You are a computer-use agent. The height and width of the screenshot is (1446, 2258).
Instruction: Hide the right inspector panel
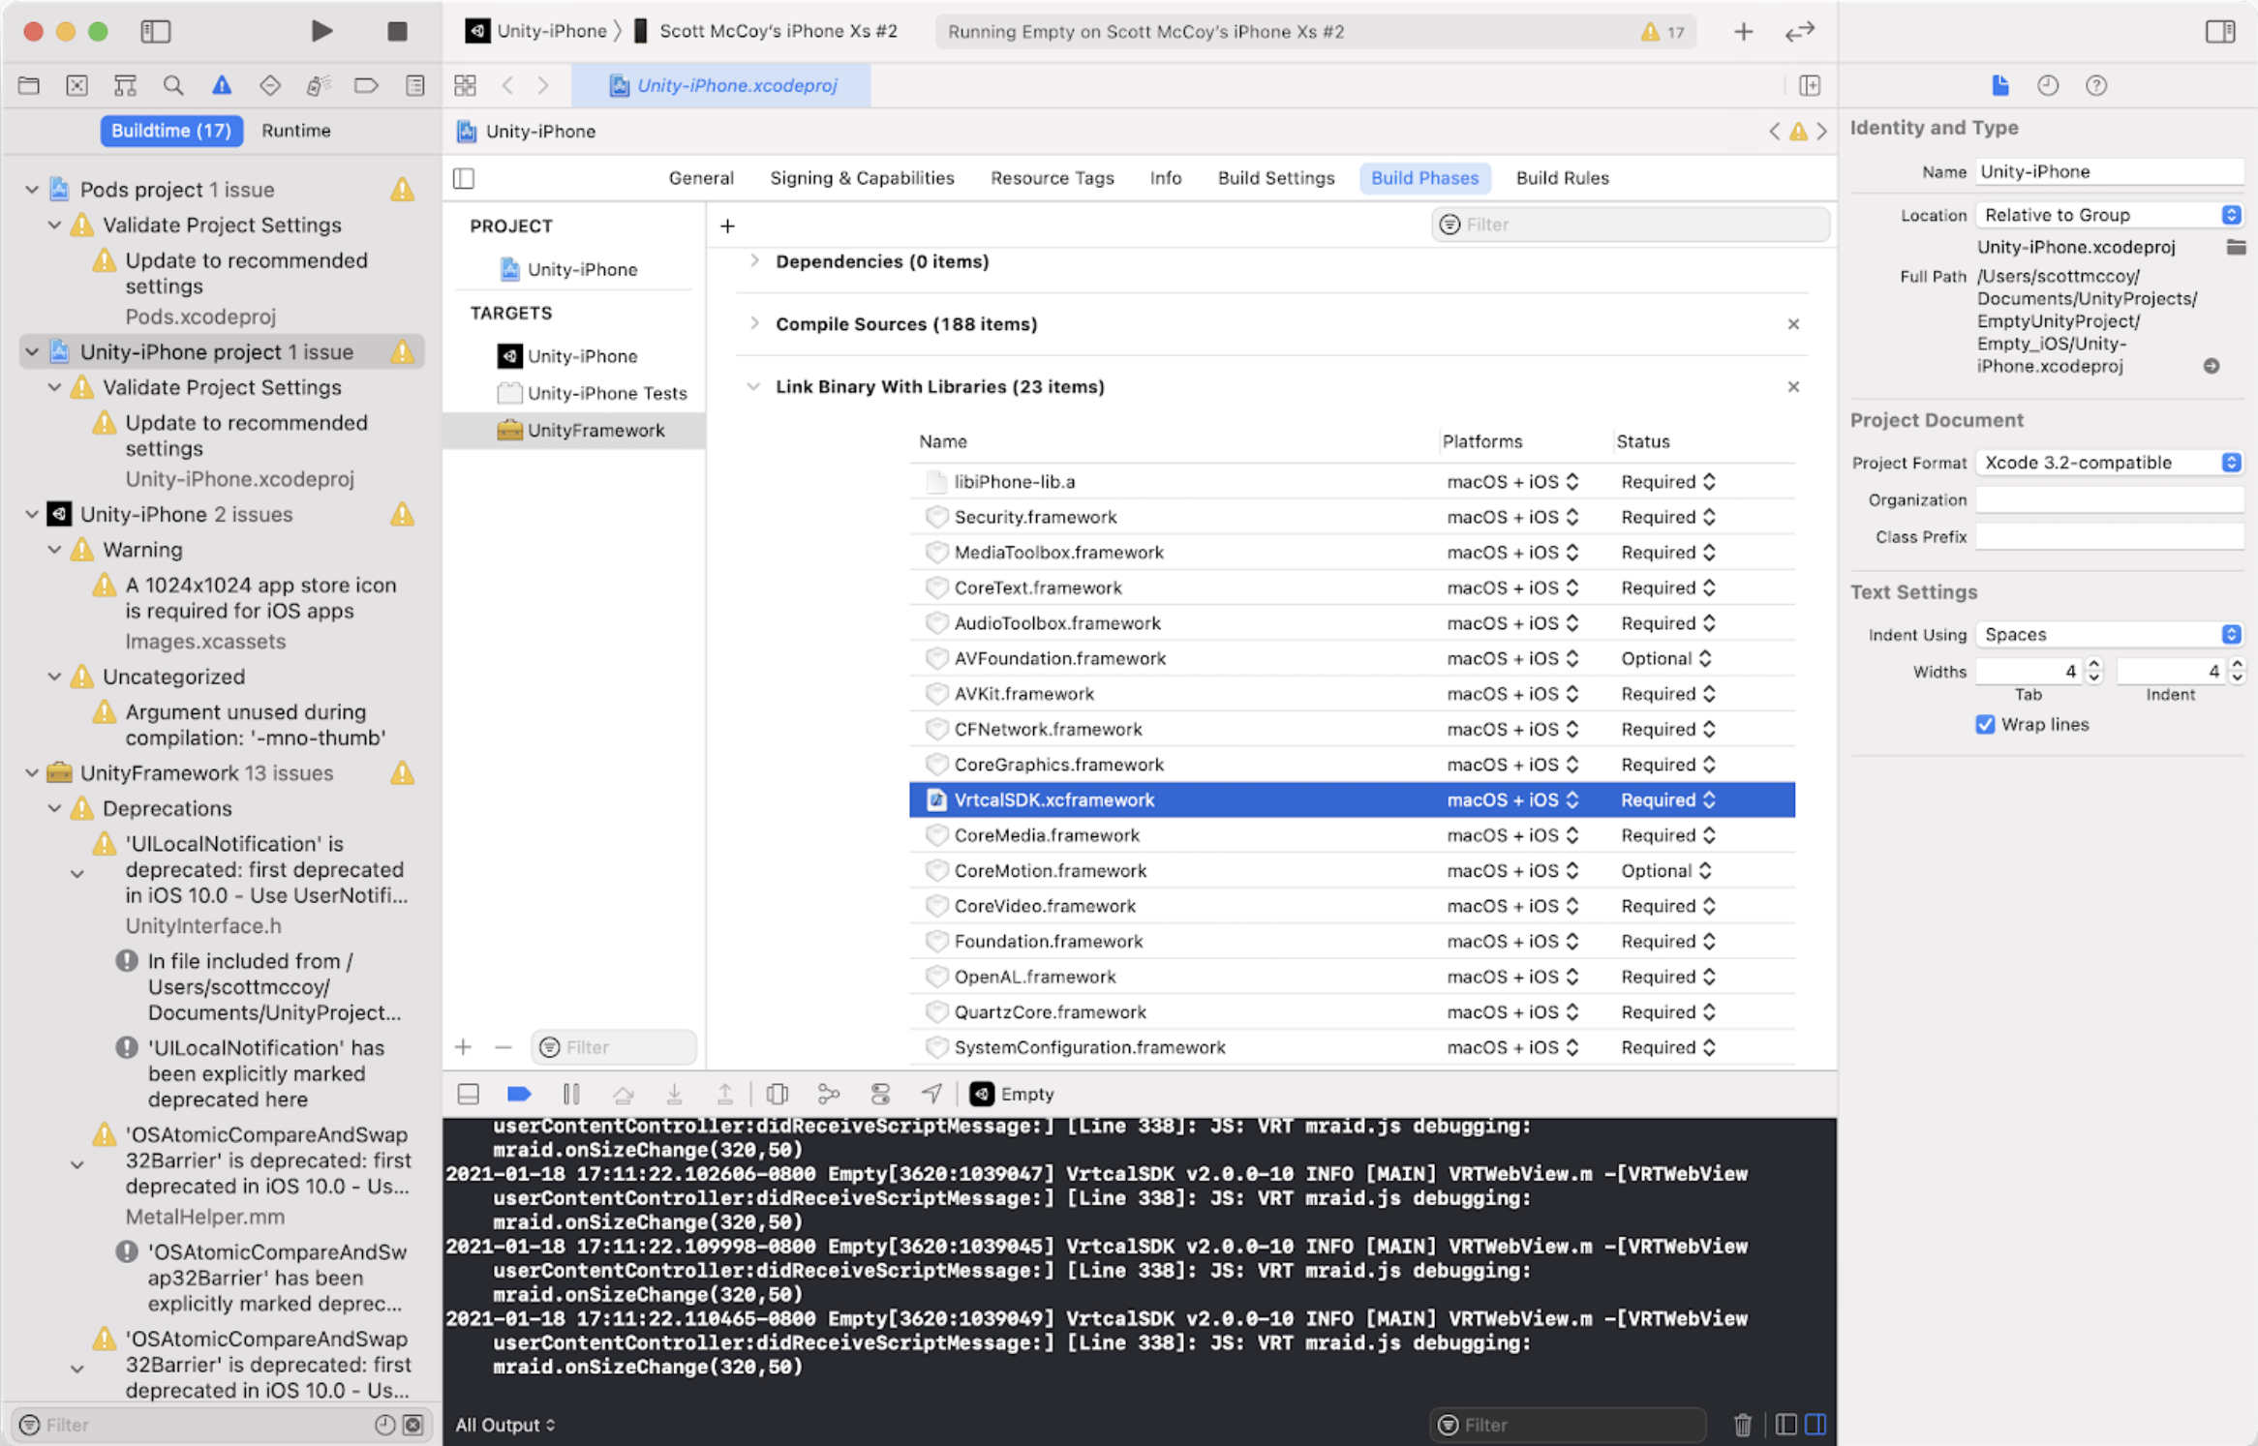coord(2219,31)
